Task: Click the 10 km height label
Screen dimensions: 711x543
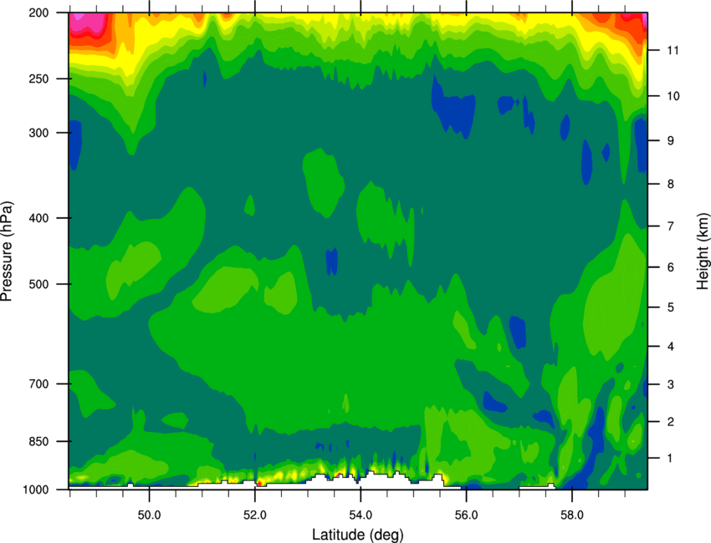Action: [673, 95]
